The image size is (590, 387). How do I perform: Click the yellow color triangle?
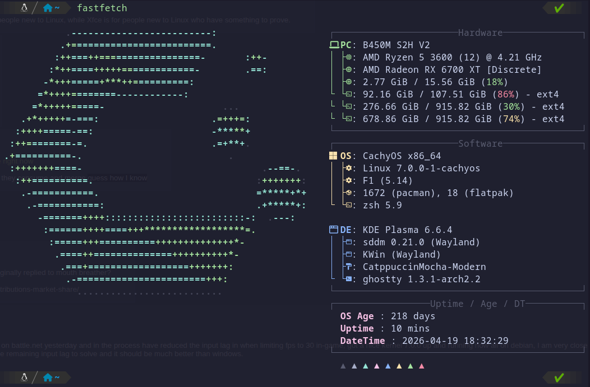click(399, 366)
